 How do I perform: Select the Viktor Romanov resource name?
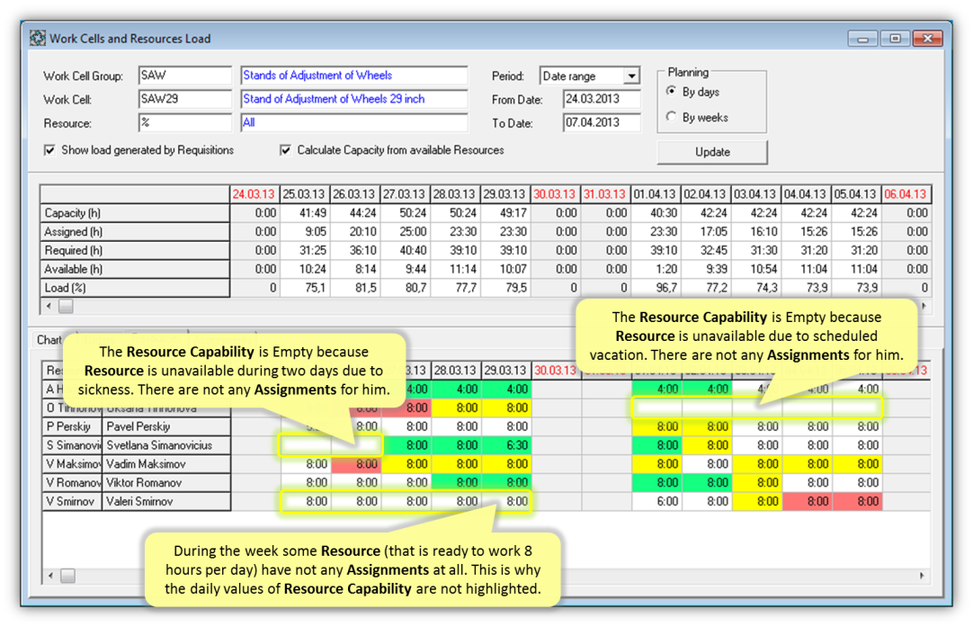[x=166, y=482]
